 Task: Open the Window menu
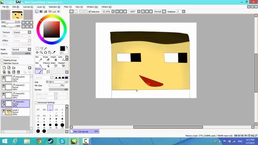pyautogui.click(x=92, y=7)
